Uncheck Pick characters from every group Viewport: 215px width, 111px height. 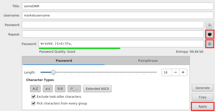(33, 103)
